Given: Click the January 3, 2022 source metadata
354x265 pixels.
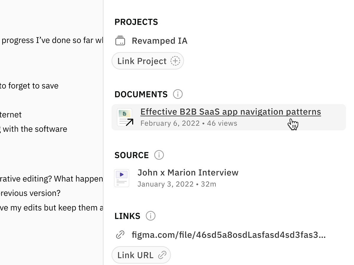Looking at the screenshot, I should (177, 184).
